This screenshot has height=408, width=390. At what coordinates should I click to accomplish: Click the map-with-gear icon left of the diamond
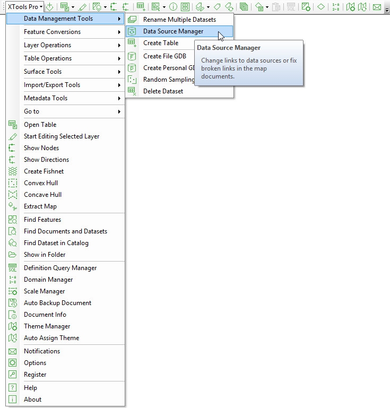click(306, 7)
